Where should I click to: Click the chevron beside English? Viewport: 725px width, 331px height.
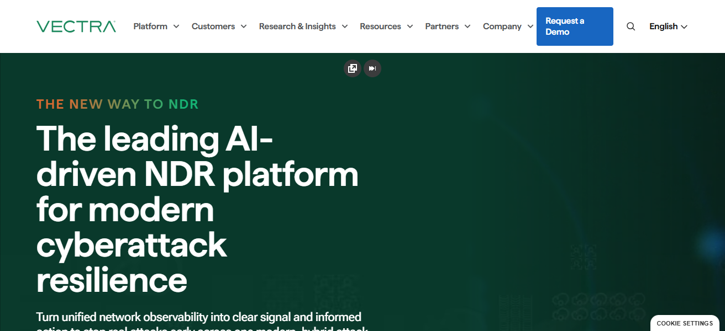point(685,26)
